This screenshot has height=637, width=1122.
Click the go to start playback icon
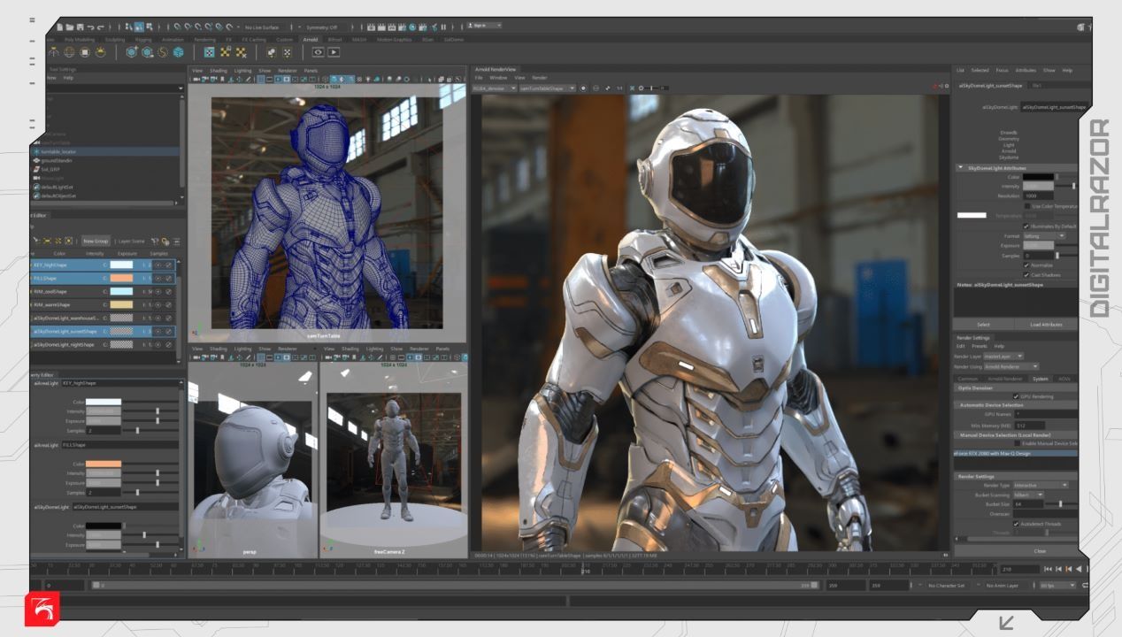(x=1049, y=569)
